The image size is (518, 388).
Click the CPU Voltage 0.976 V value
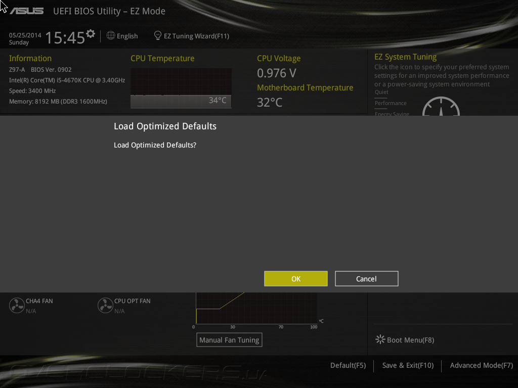277,73
